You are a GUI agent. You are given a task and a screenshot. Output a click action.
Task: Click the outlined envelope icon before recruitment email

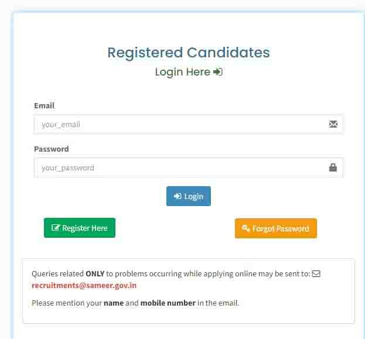pos(316,274)
